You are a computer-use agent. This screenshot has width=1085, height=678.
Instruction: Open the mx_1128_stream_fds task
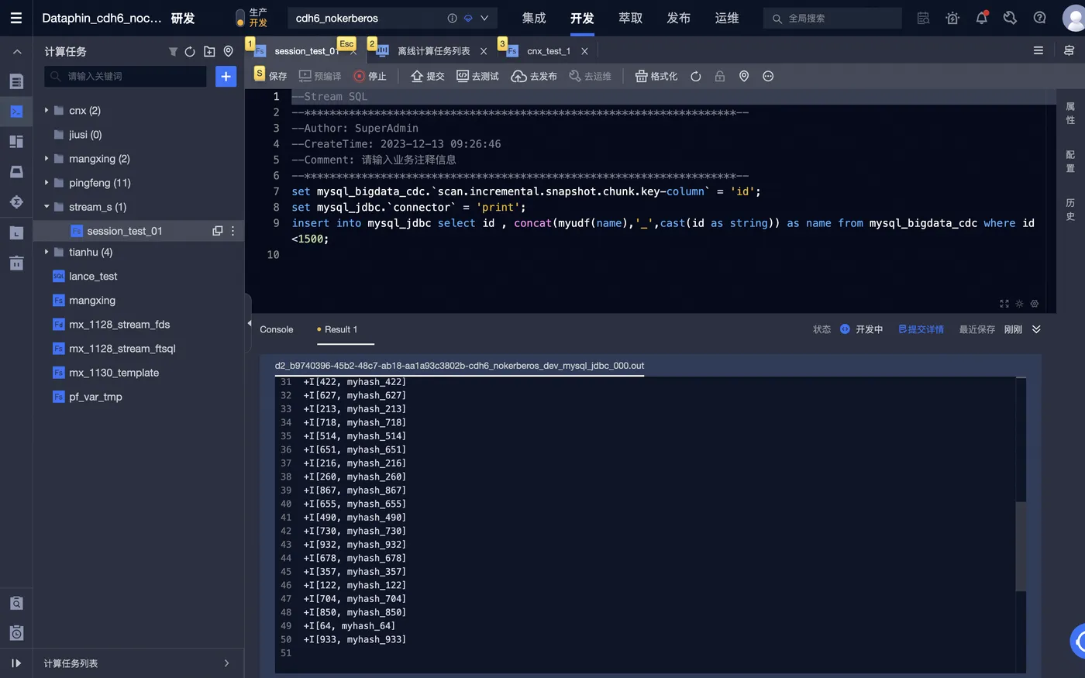point(119,324)
